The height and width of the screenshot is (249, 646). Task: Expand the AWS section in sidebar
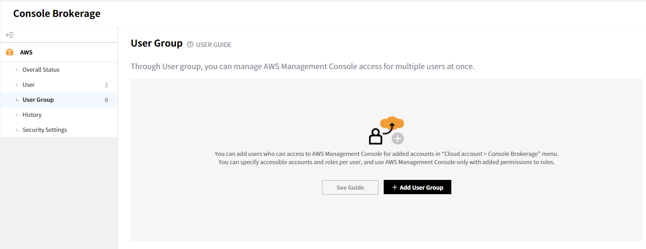tap(26, 53)
